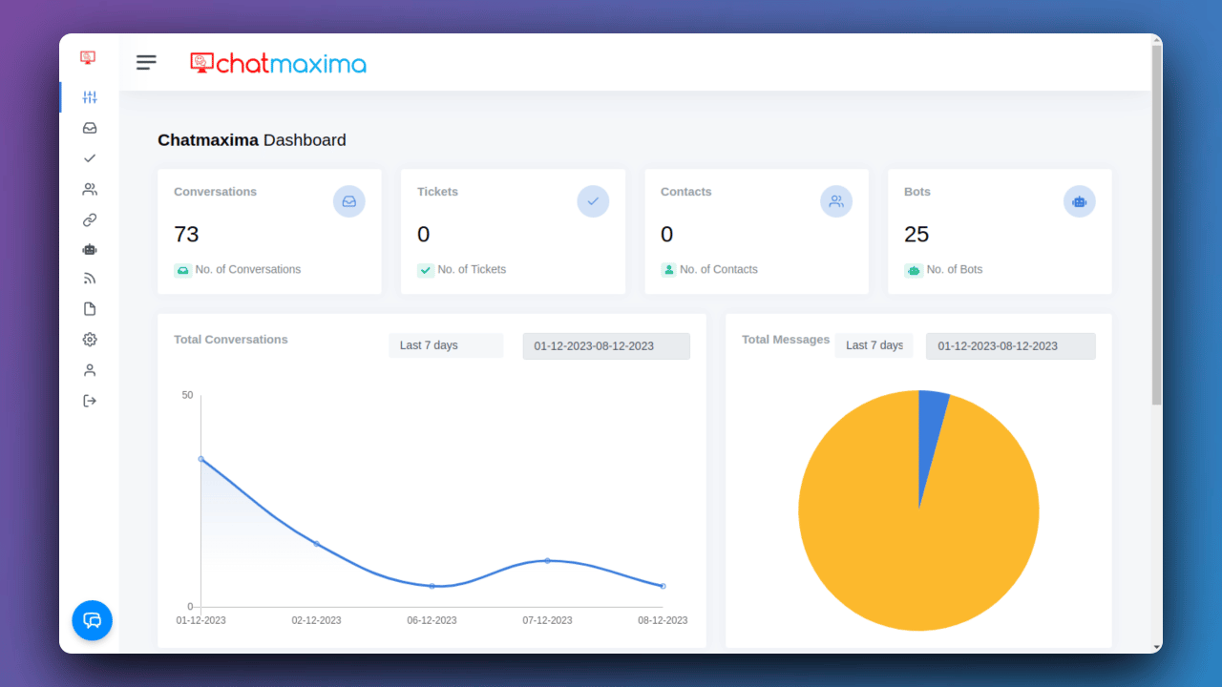The width and height of the screenshot is (1222, 687).
Task: Open the contacts people icon in sidebar
Action: point(90,189)
